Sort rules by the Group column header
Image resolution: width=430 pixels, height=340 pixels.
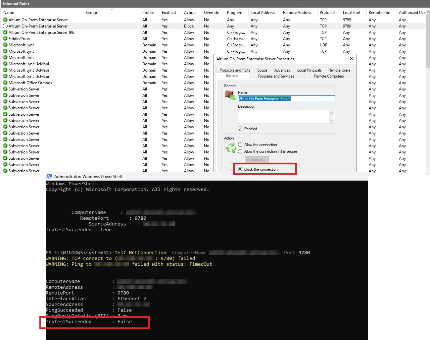tap(112, 13)
